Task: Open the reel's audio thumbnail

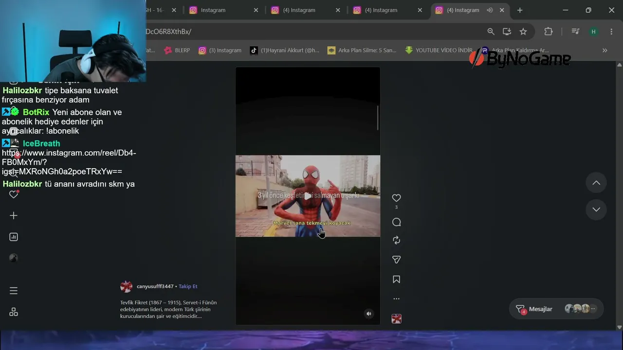Action: point(396,319)
